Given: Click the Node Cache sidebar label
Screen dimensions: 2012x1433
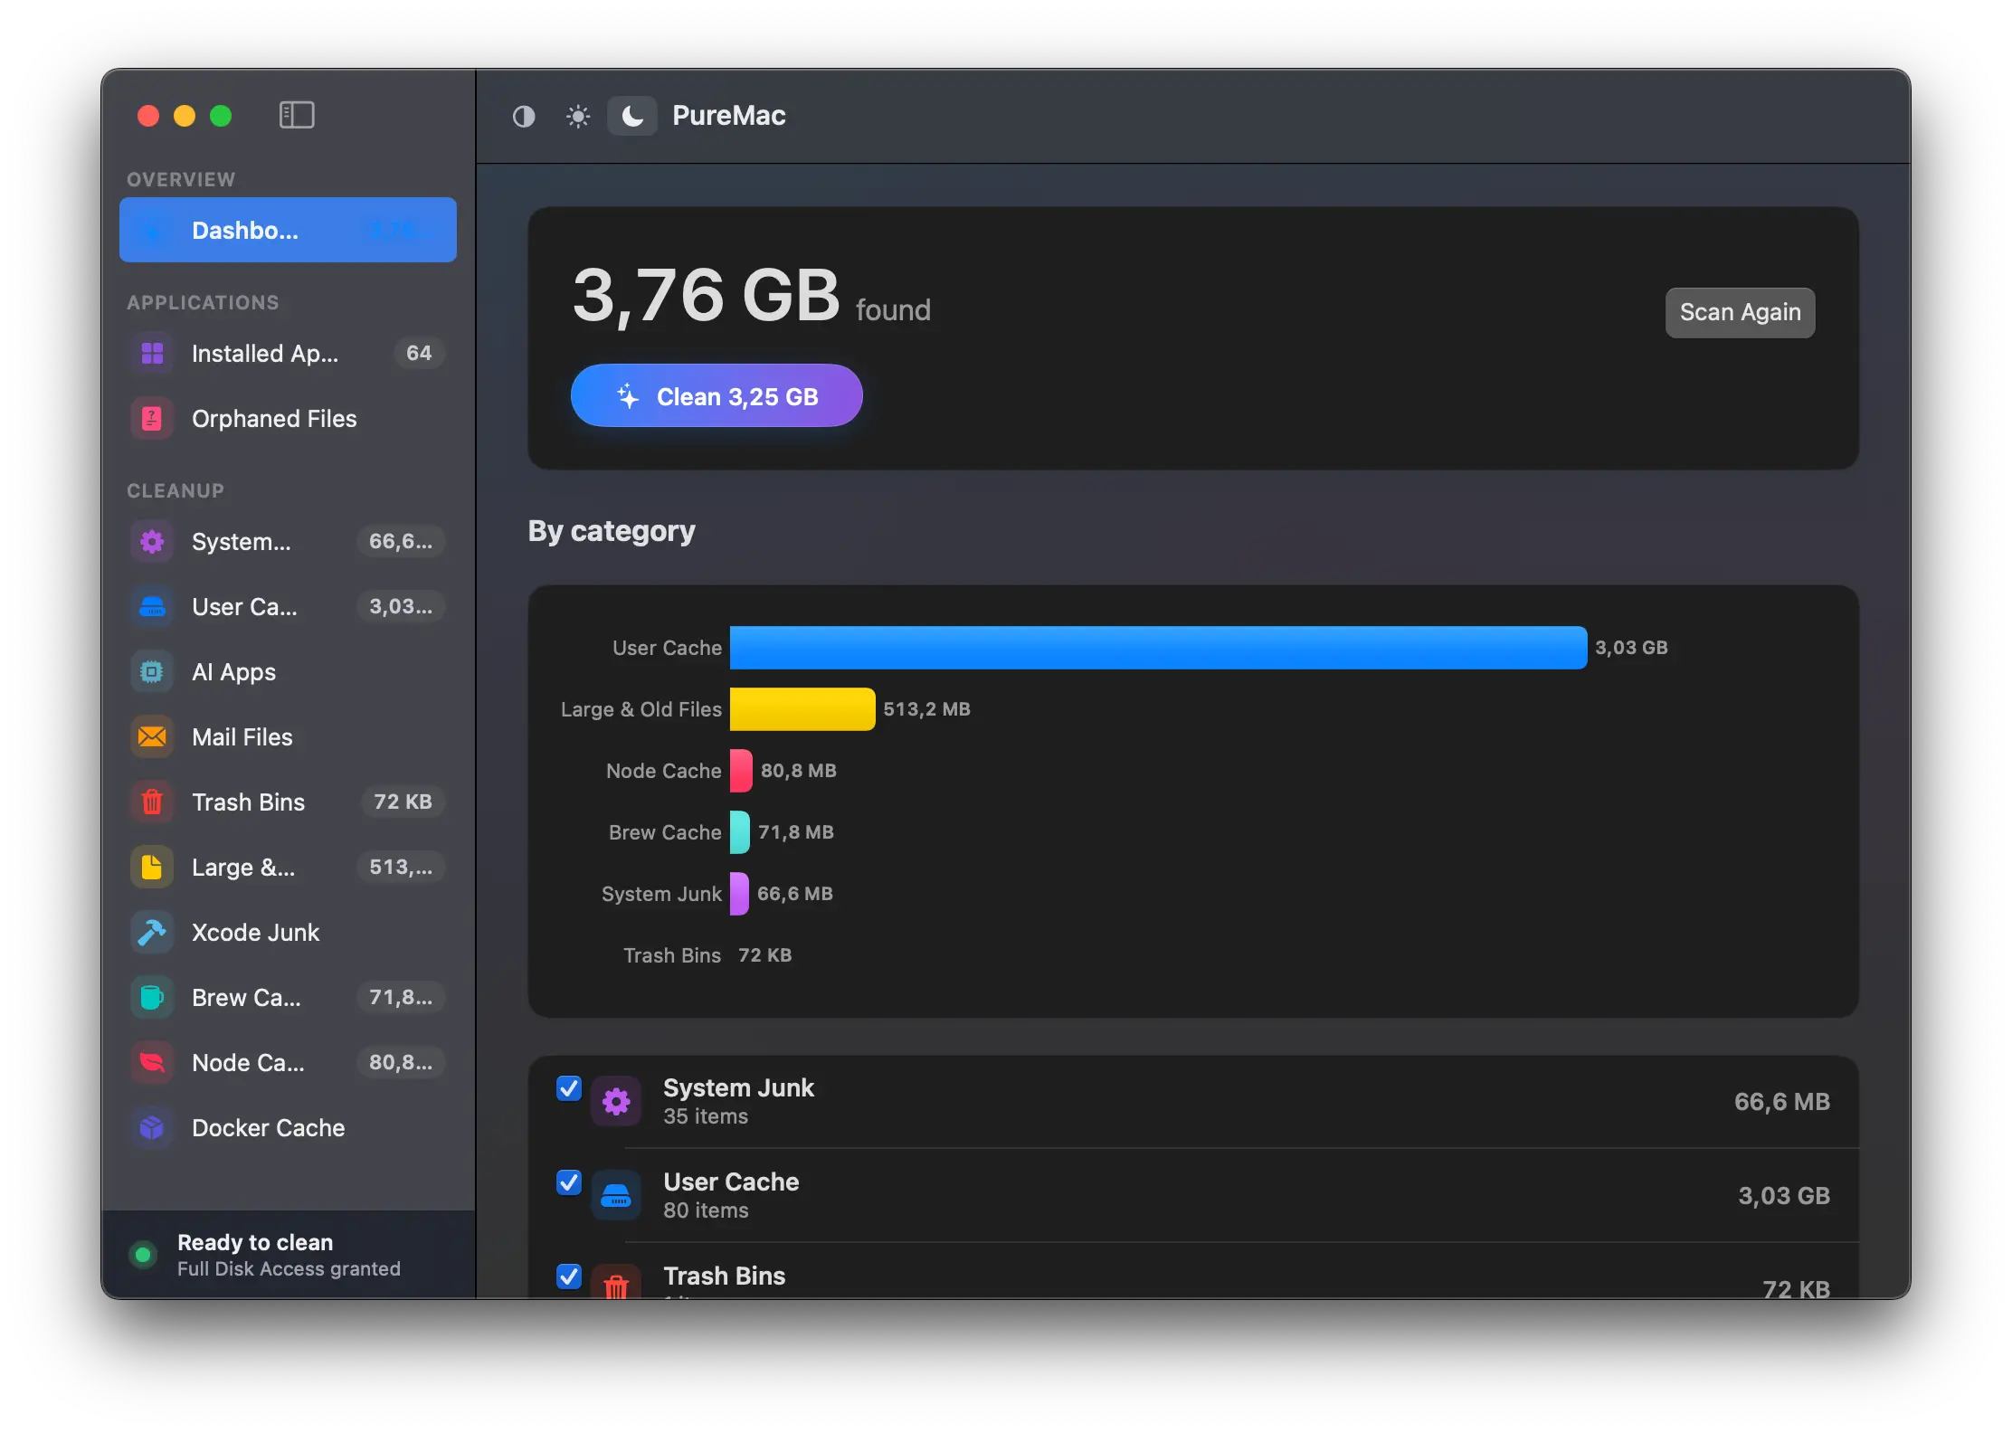Looking at the screenshot, I should click(x=248, y=1063).
